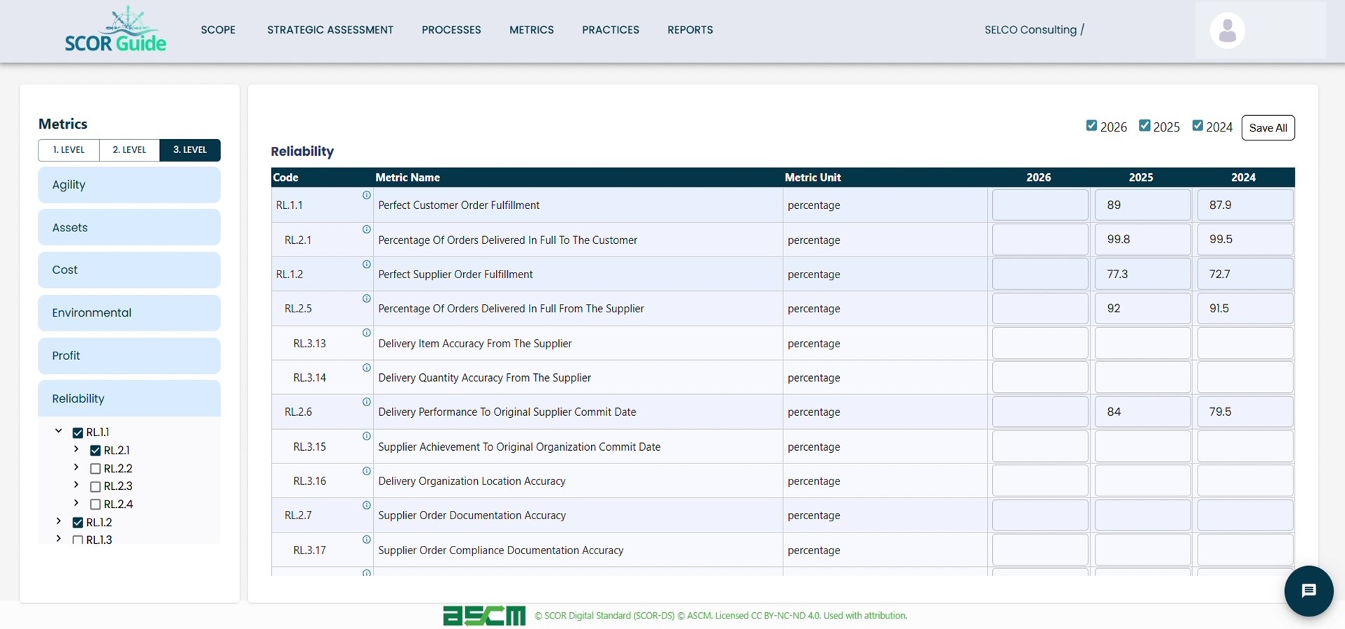Open the info tooltip for Perfect Customer Order Fulfillment
1345x629 pixels.
click(366, 196)
